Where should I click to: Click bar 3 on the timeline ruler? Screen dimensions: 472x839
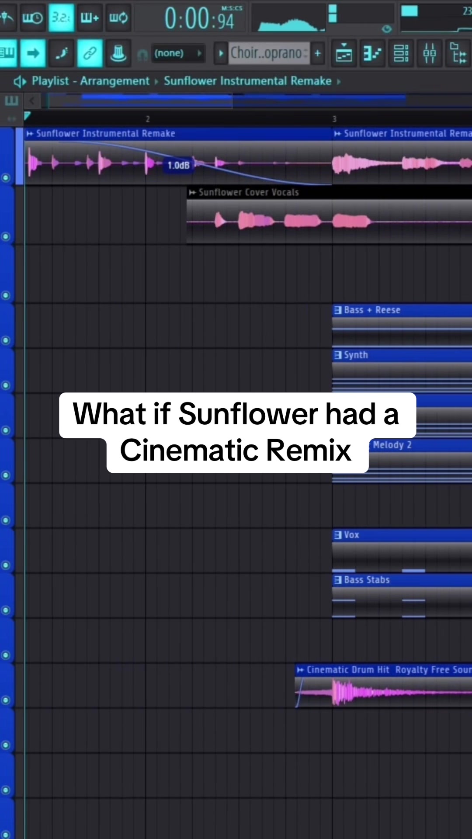pyautogui.click(x=334, y=119)
